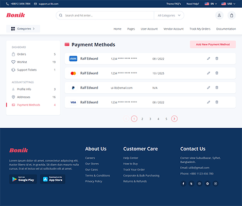Viewport: 242px width, 206px height.
Task: Open the USD currency dropdown
Action: point(228,4)
